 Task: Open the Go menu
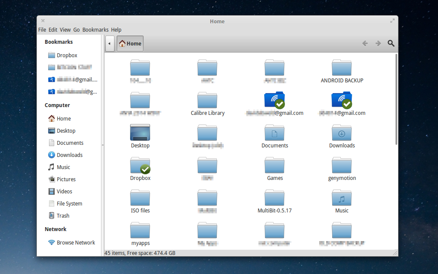pyautogui.click(x=76, y=30)
